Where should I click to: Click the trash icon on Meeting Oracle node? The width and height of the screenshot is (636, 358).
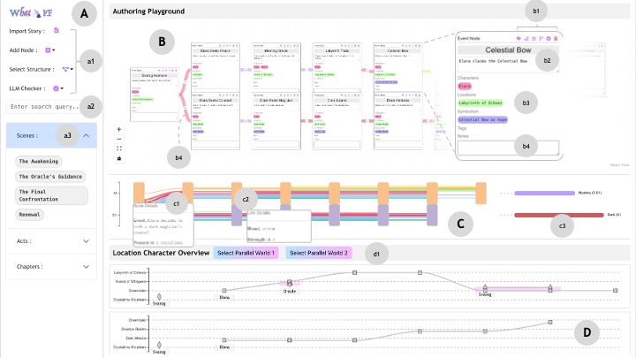tap(298, 45)
